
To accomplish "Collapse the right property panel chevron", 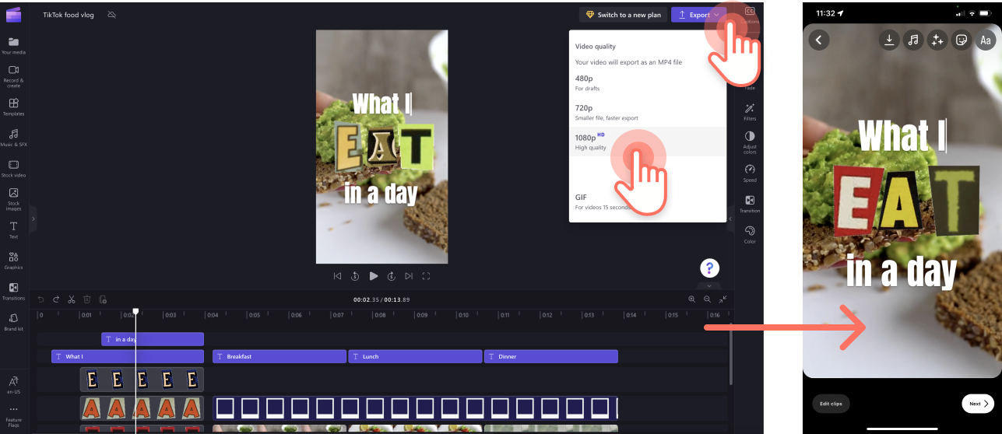I will coord(730,219).
